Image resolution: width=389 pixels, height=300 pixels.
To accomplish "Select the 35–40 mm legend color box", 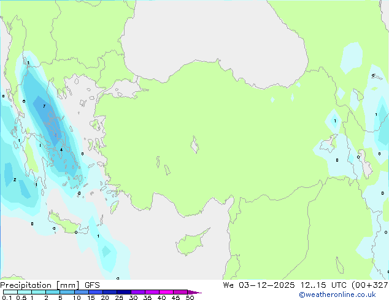I will (152, 292).
